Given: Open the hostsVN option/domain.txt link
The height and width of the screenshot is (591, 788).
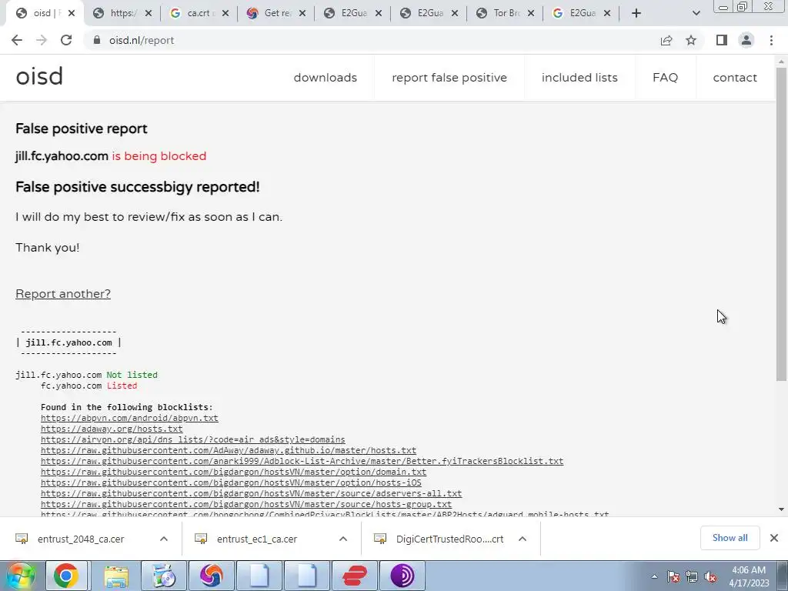Looking at the screenshot, I should pos(233,472).
